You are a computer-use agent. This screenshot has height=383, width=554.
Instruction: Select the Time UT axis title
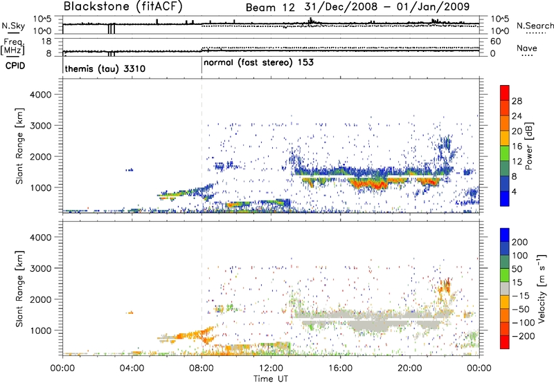pos(271,378)
